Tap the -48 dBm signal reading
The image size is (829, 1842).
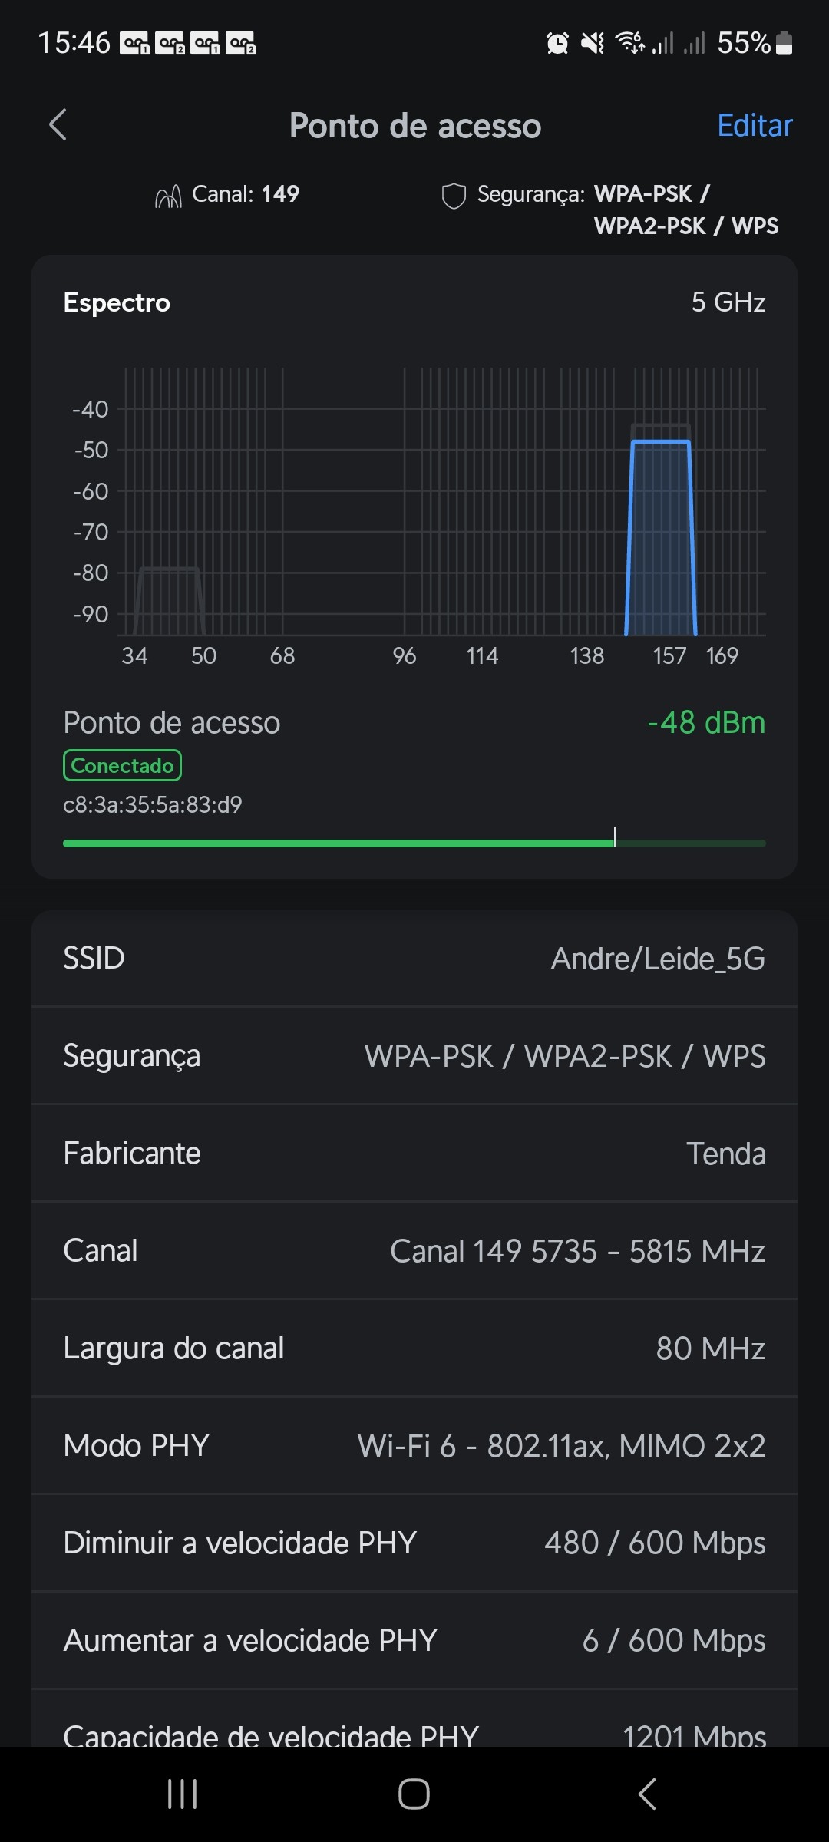[706, 723]
